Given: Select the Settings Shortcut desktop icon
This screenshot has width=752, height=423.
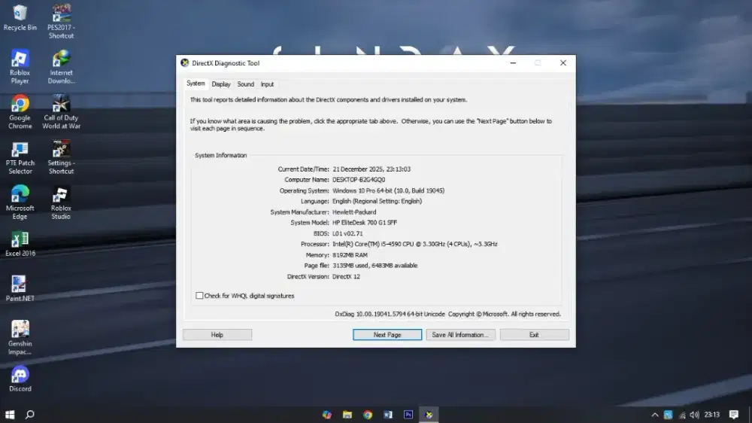Looking at the screenshot, I should click(61, 157).
